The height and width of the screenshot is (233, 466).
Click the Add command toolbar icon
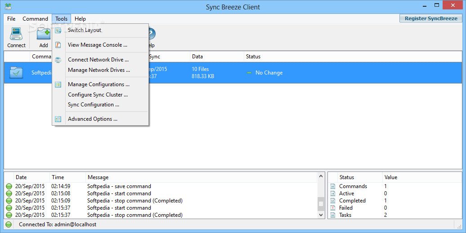(43, 34)
